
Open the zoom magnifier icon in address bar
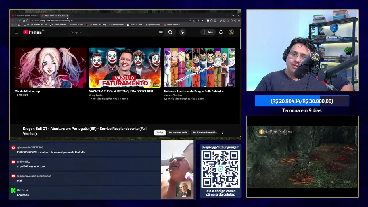[x=190, y=20]
